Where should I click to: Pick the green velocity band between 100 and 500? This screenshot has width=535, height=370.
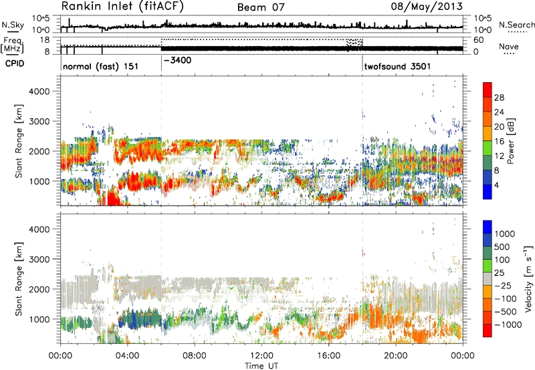[x=488, y=253]
